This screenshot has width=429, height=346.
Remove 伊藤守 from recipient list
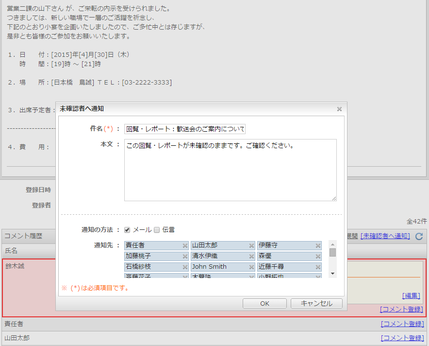[x=318, y=246]
